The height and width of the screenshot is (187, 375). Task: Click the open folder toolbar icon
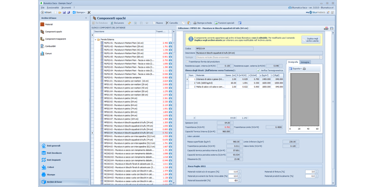click(x=60, y=12)
